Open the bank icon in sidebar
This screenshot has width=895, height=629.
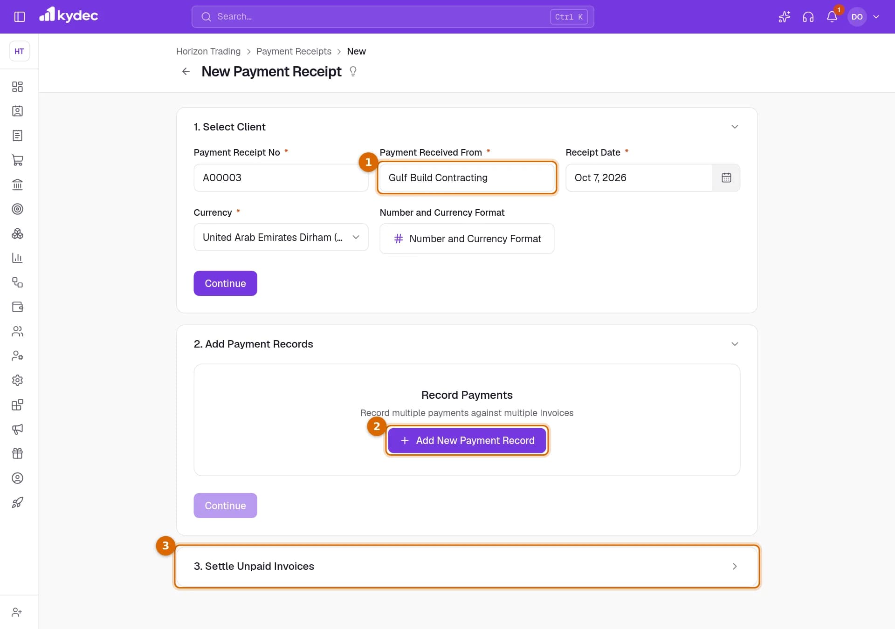(x=17, y=185)
